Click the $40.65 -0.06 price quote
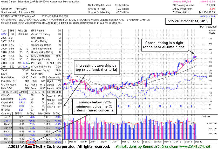This screenshot has height=149, width=218. [207, 2]
